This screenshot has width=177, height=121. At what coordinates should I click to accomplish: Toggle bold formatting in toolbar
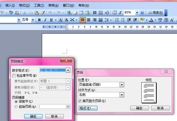[x=39, y=20]
